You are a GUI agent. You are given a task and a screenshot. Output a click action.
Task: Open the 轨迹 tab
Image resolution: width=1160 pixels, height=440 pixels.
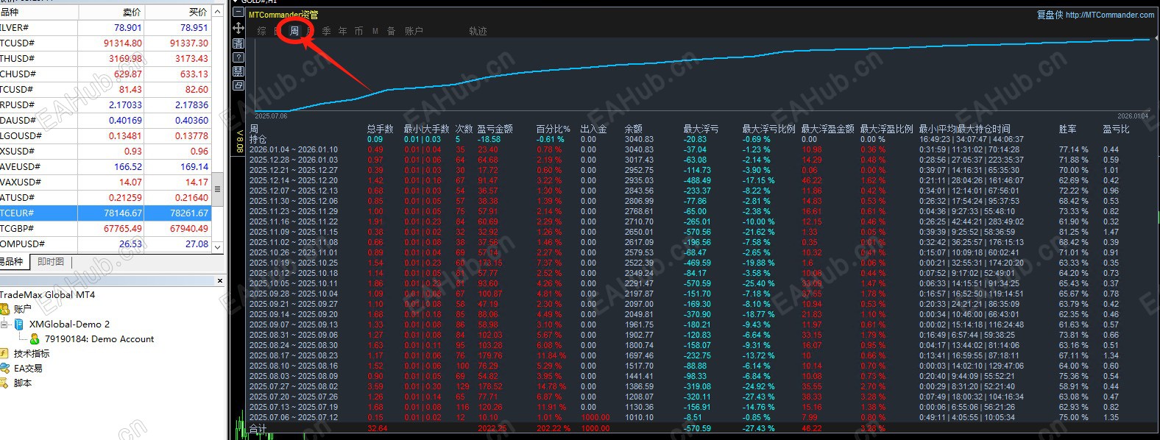coord(478,31)
